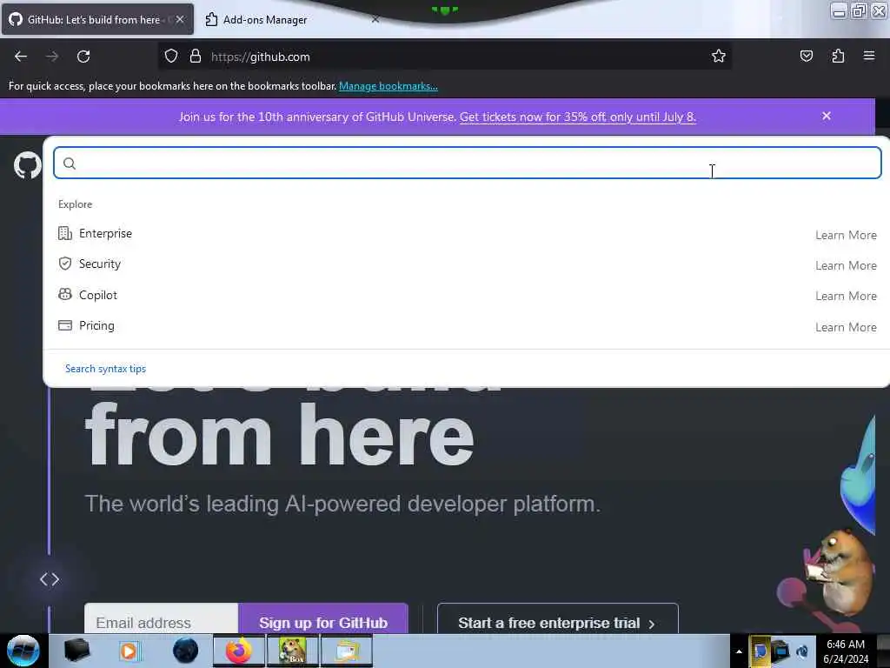Image resolution: width=890 pixels, height=668 pixels.
Task: Click Learn More beside Pricing
Action: pos(846,327)
